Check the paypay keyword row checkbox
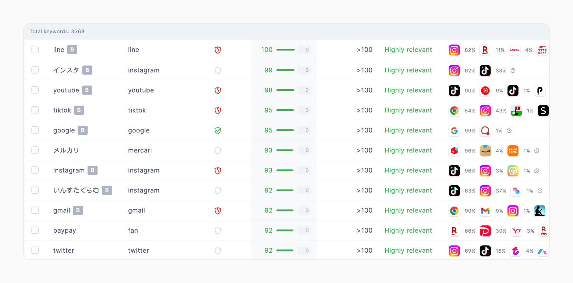Image resolution: width=573 pixels, height=283 pixels. click(x=35, y=230)
